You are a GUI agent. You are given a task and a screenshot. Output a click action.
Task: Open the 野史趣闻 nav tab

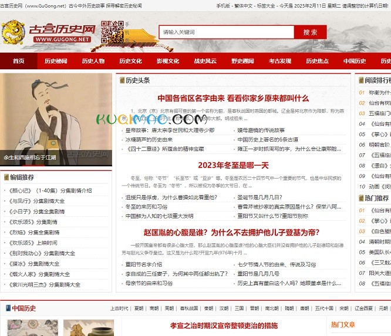click(242, 61)
